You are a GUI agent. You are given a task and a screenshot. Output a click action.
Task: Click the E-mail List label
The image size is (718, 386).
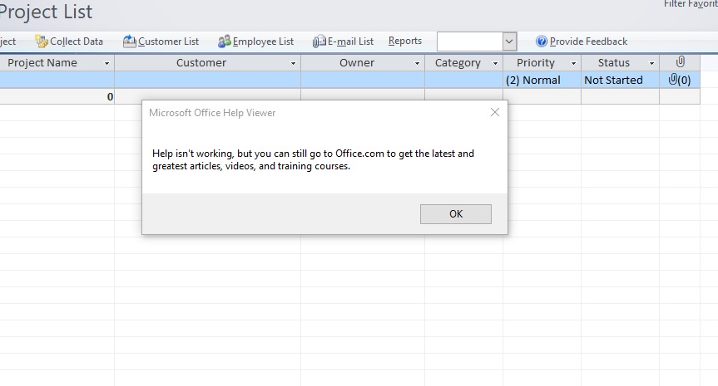click(351, 42)
